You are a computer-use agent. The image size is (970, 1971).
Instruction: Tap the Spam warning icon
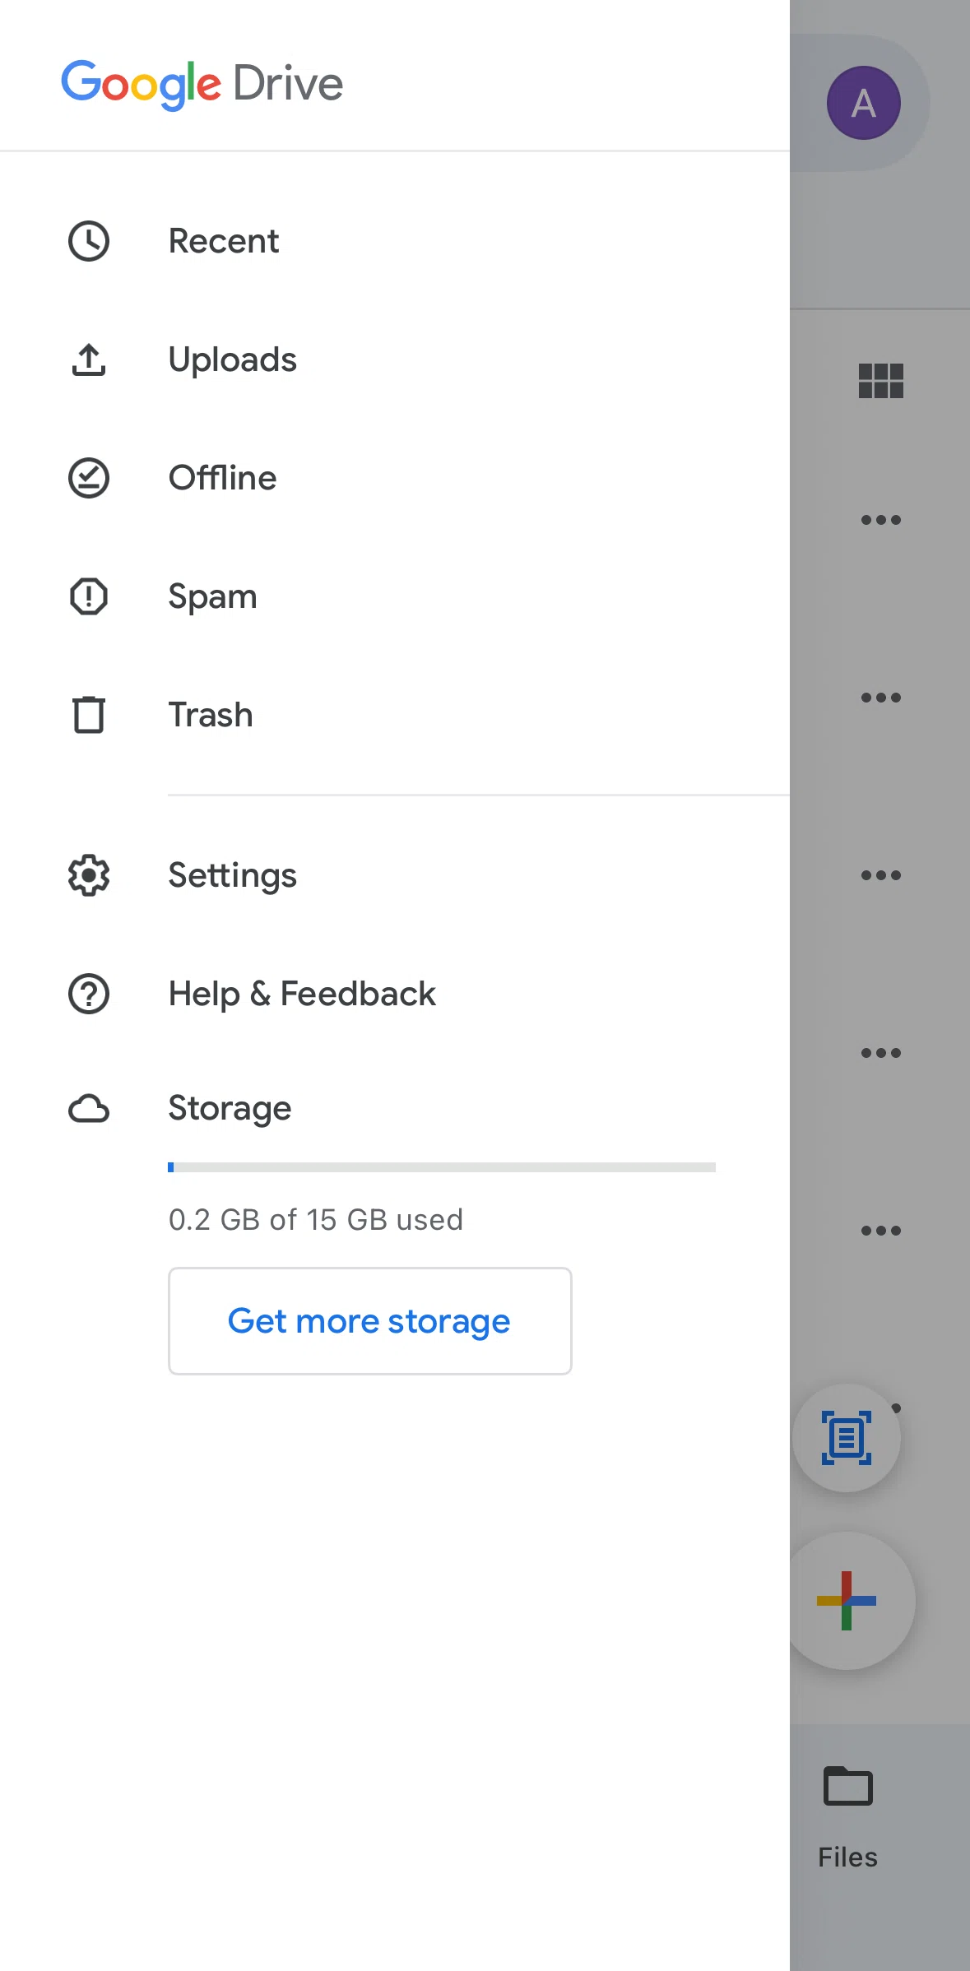89,596
